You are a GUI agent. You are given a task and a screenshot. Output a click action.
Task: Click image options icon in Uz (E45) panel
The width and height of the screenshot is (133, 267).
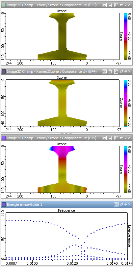pyautogui.click(x=104, y=138)
